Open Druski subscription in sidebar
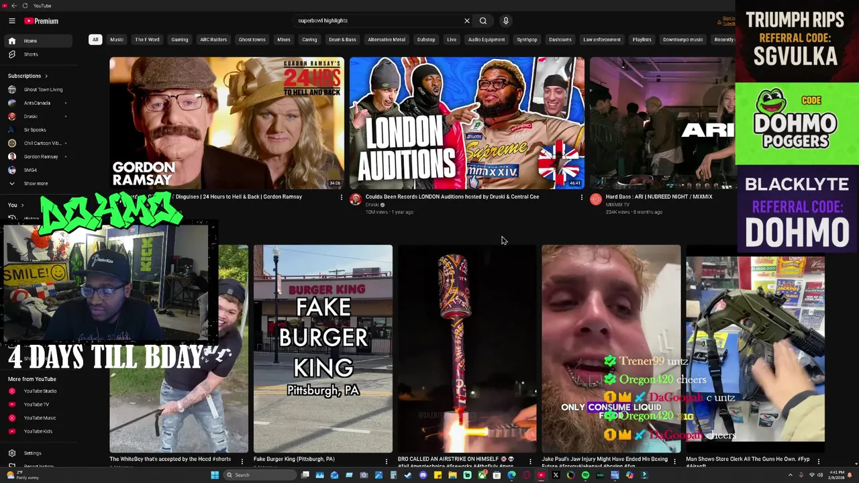The image size is (859, 483). click(x=38, y=116)
